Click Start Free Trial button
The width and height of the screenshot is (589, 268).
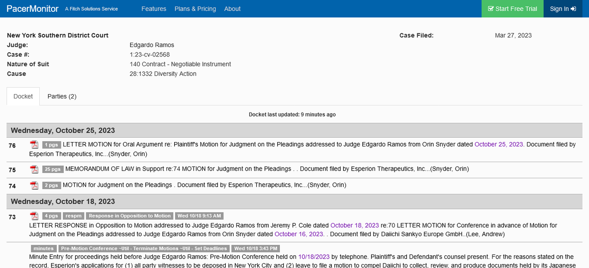(x=512, y=9)
